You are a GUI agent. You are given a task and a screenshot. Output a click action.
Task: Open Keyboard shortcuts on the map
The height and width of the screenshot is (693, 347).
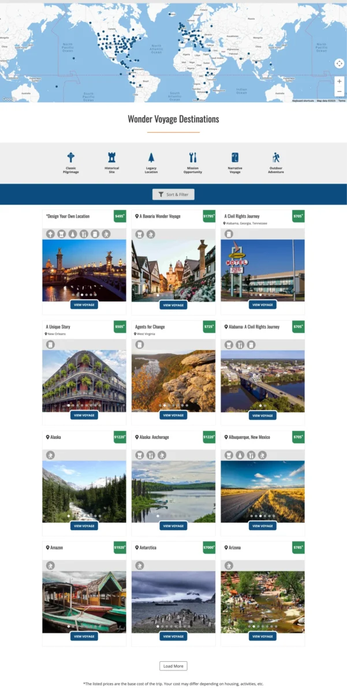[303, 100]
